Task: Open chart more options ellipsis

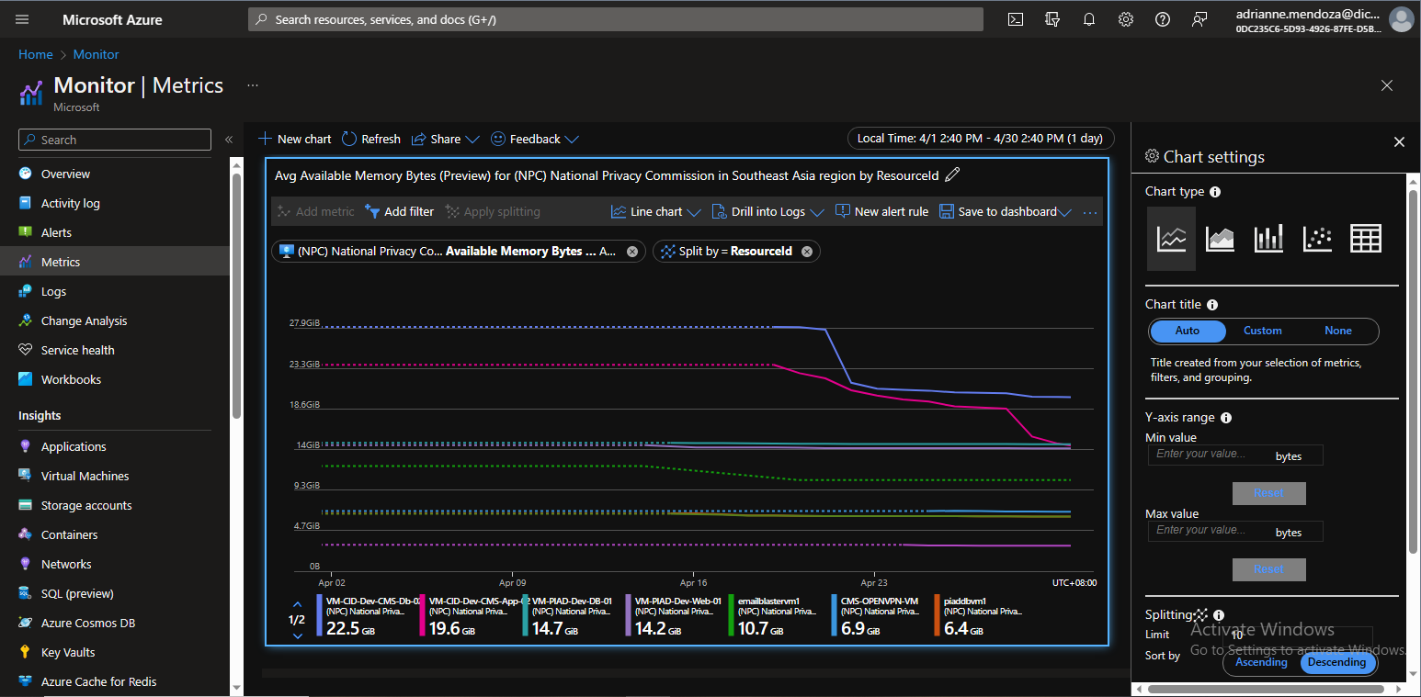Action: click(1090, 212)
